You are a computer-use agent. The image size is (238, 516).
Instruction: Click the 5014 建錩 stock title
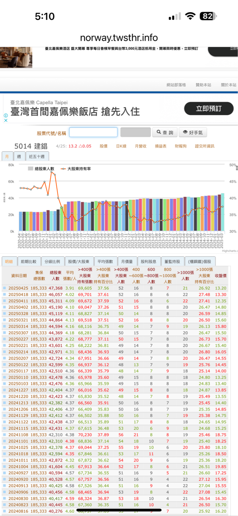point(31,146)
